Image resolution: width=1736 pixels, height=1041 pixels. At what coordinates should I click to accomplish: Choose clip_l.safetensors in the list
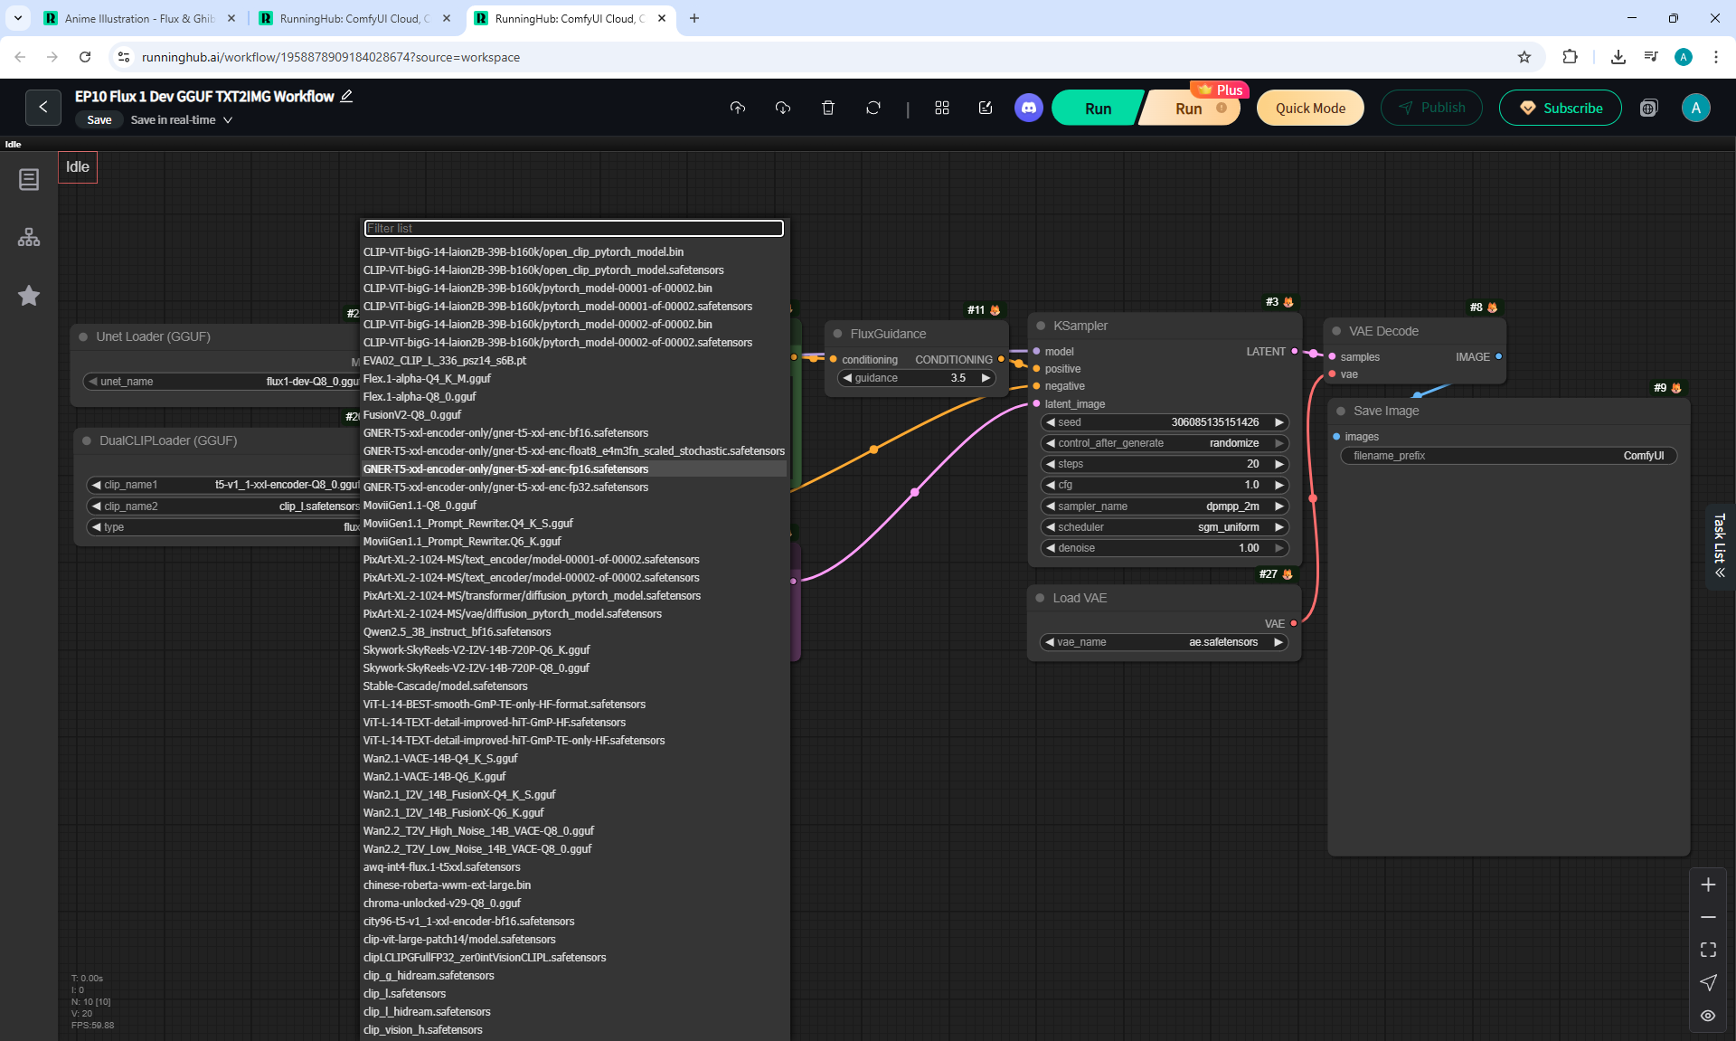tap(404, 994)
